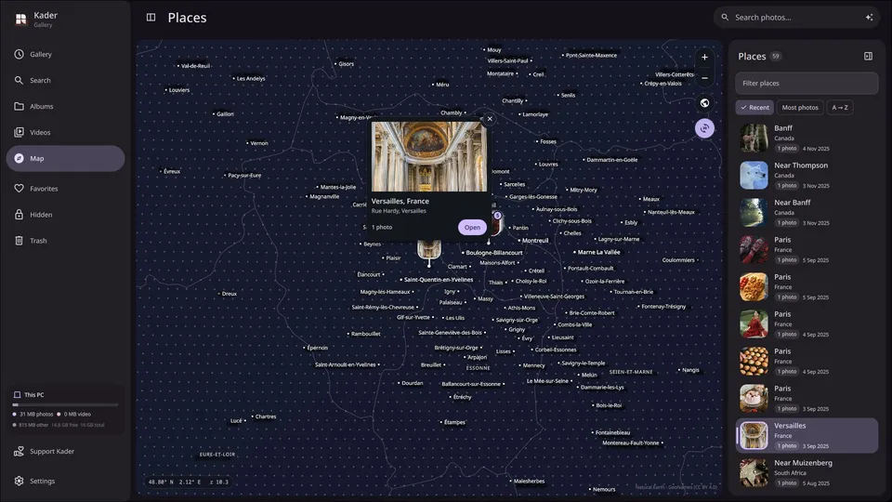
Task: Click the Support Kader icon
Action: (x=19, y=452)
